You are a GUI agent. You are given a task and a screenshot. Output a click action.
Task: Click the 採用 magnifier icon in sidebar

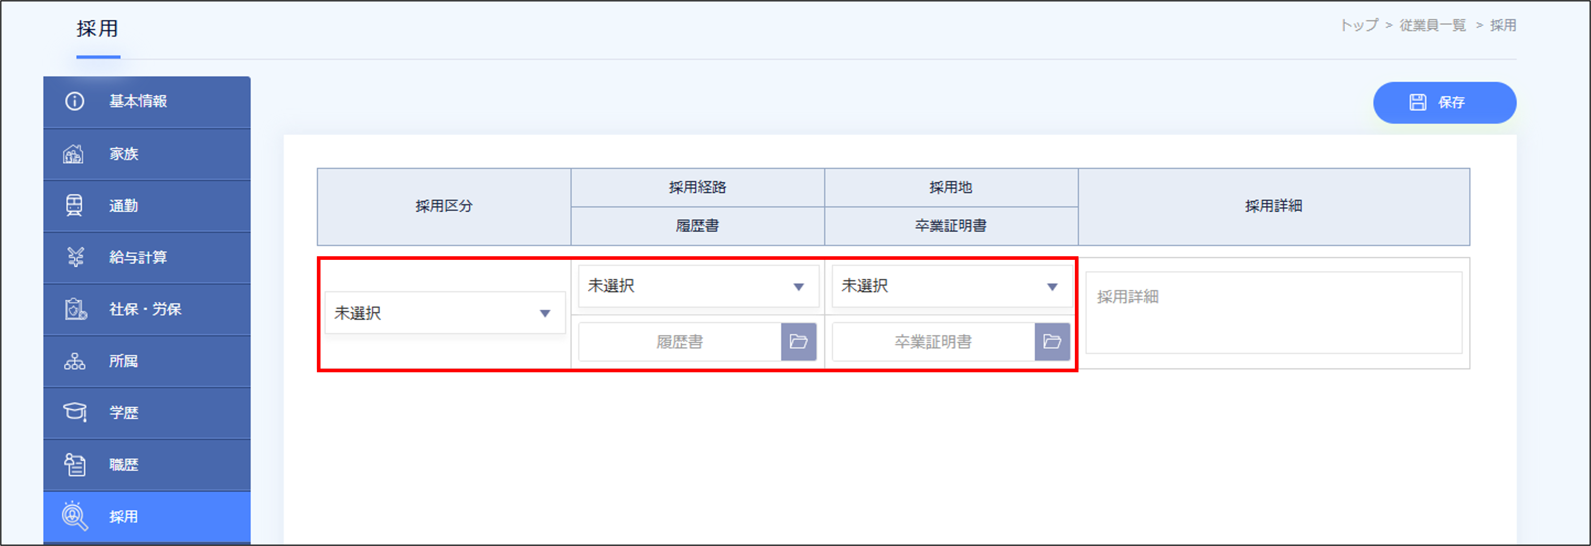(75, 516)
